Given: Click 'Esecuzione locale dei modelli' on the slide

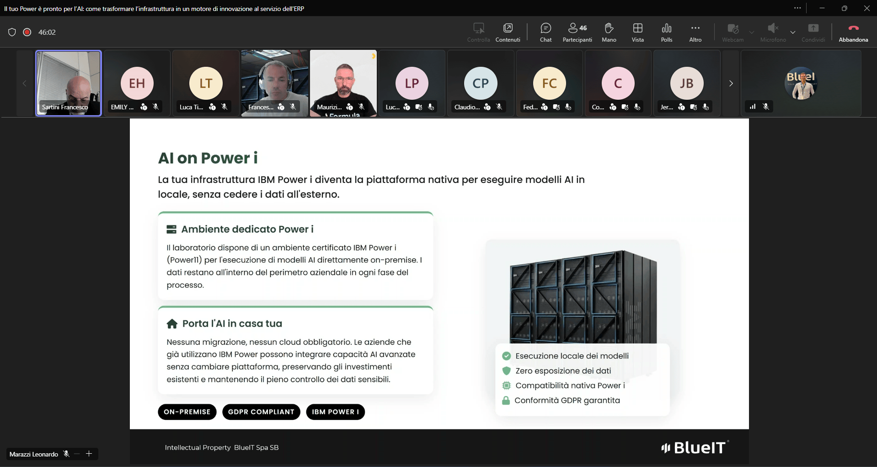Looking at the screenshot, I should (x=572, y=356).
